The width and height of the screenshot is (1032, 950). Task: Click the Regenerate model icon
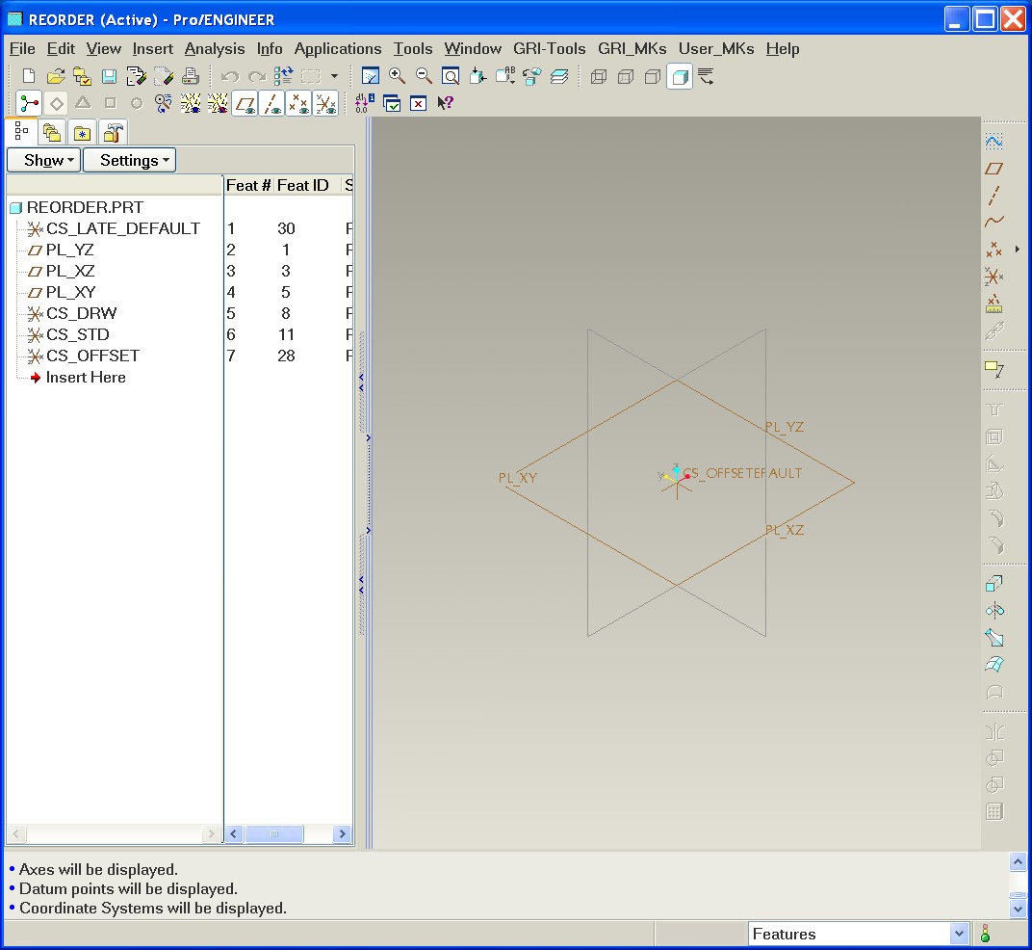[284, 76]
